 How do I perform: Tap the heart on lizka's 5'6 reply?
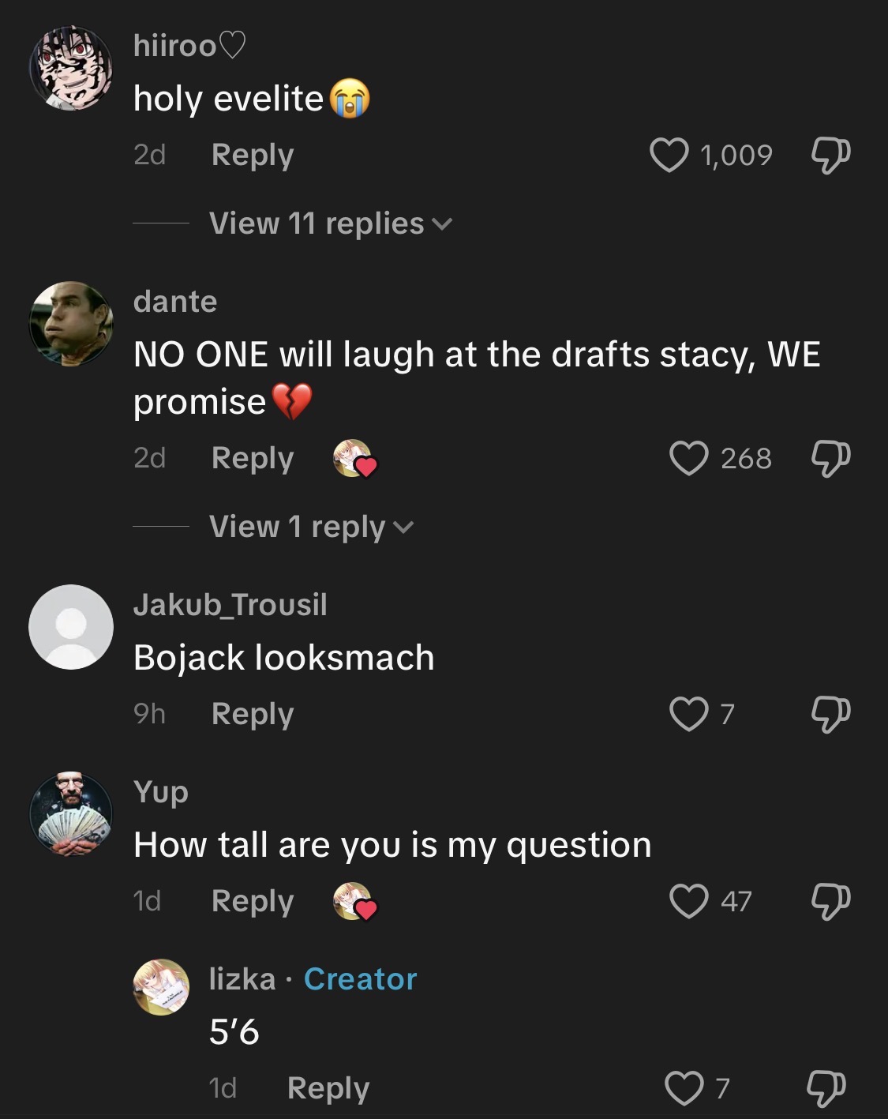684,1088
